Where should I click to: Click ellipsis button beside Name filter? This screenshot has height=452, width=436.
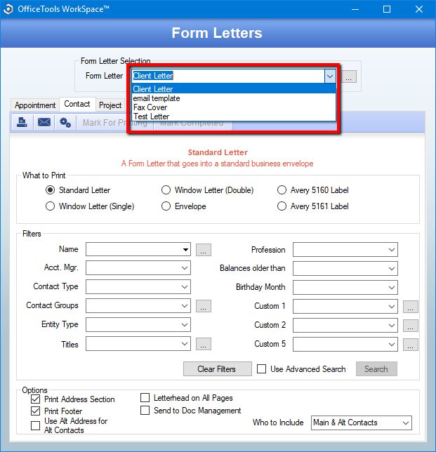[x=204, y=250]
